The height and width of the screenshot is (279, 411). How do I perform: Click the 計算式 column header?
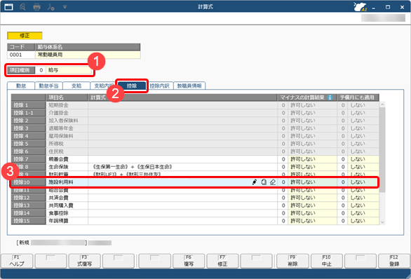(182, 97)
